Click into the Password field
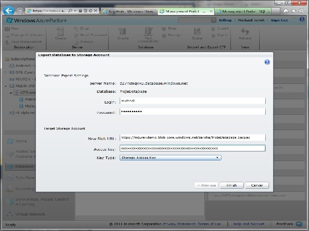The width and height of the screenshot is (309, 231). (x=193, y=111)
